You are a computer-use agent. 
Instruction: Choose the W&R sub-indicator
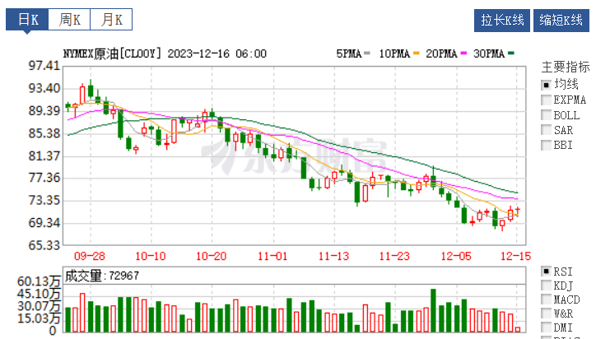pyautogui.click(x=546, y=313)
